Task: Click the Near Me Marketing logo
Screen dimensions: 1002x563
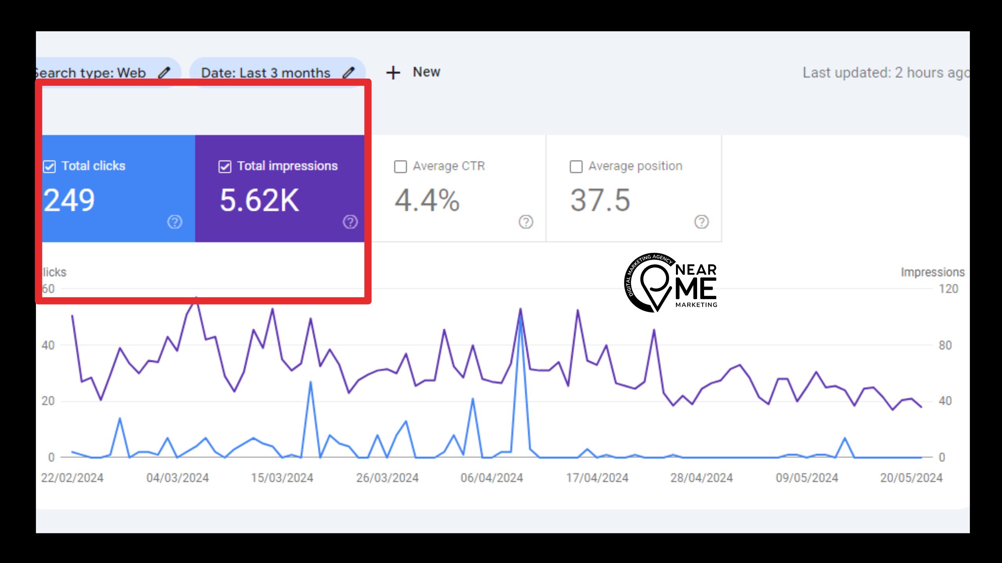Action: coord(671,282)
